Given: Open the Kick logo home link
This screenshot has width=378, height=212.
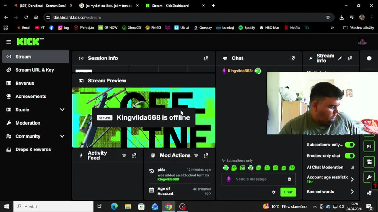Looking at the screenshot, I should tap(30, 42).
